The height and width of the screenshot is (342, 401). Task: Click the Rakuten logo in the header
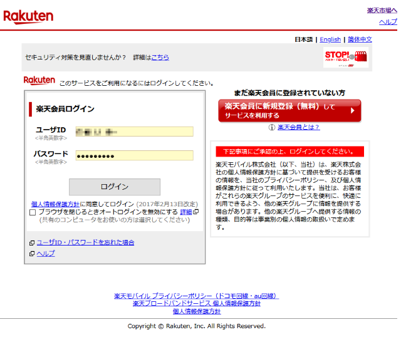28,17
